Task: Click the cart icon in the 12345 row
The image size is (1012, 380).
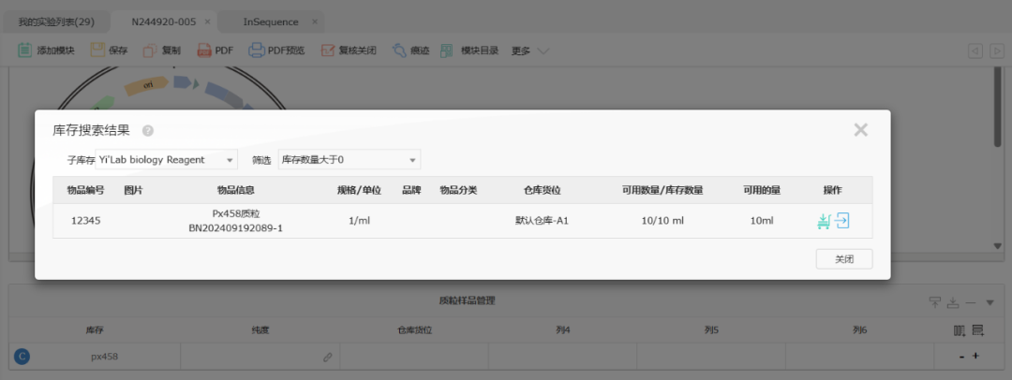Action: click(x=823, y=221)
